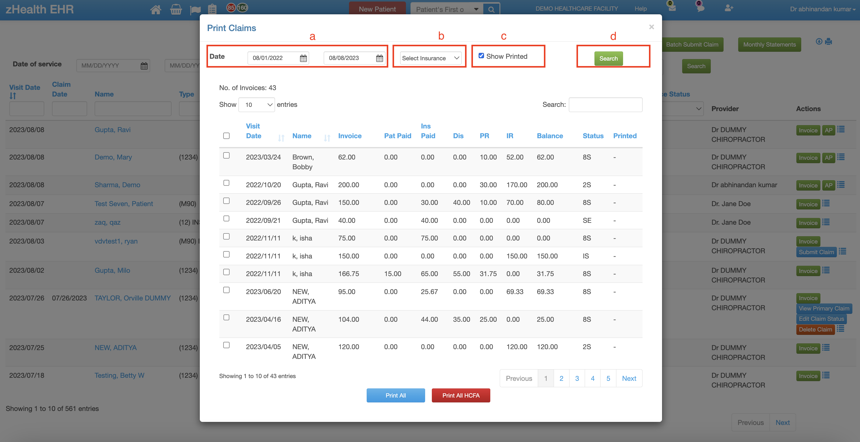Check the select-all checkbox in table header

pyautogui.click(x=226, y=136)
